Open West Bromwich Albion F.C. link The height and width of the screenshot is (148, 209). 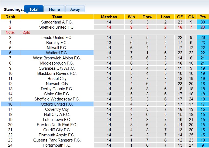click(57, 58)
